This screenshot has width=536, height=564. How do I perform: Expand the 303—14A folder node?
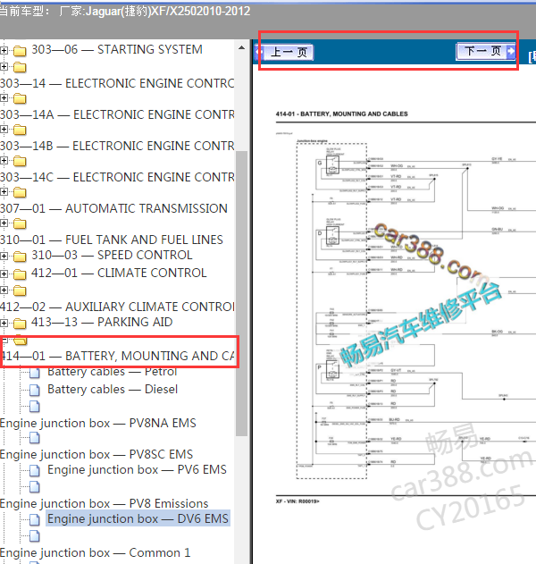pyautogui.click(x=4, y=97)
